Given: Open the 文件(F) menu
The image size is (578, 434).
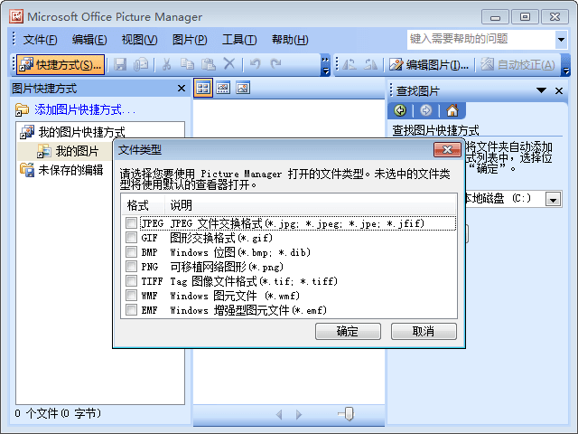Looking at the screenshot, I should click(40, 40).
